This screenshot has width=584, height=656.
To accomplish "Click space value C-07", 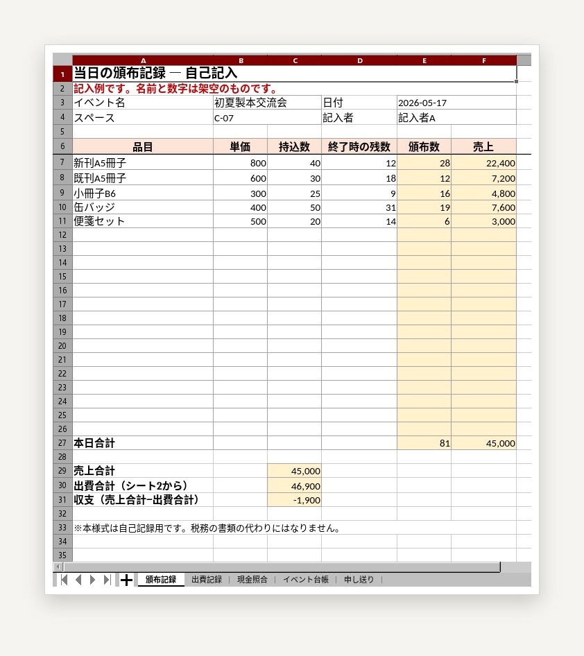I will click(267, 118).
